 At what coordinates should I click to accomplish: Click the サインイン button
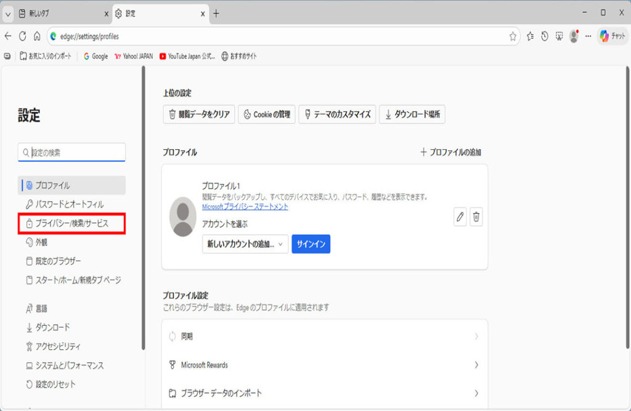click(311, 244)
